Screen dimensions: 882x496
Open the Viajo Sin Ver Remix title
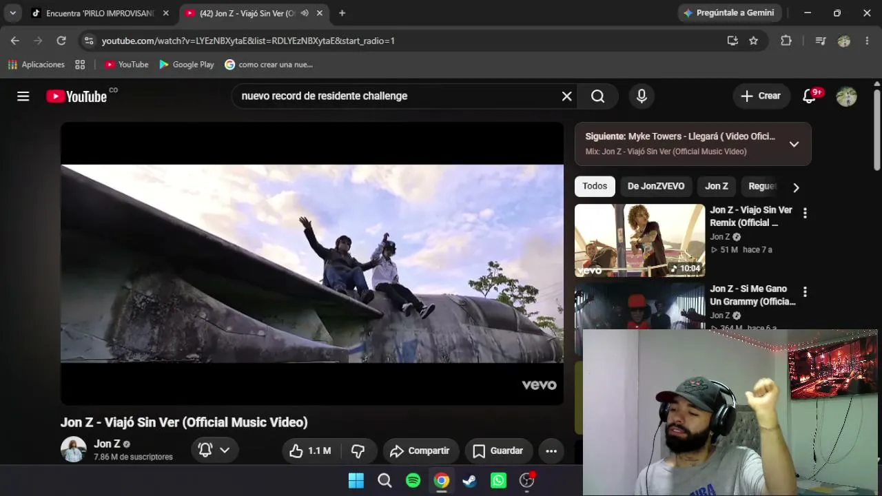coord(751,216)
